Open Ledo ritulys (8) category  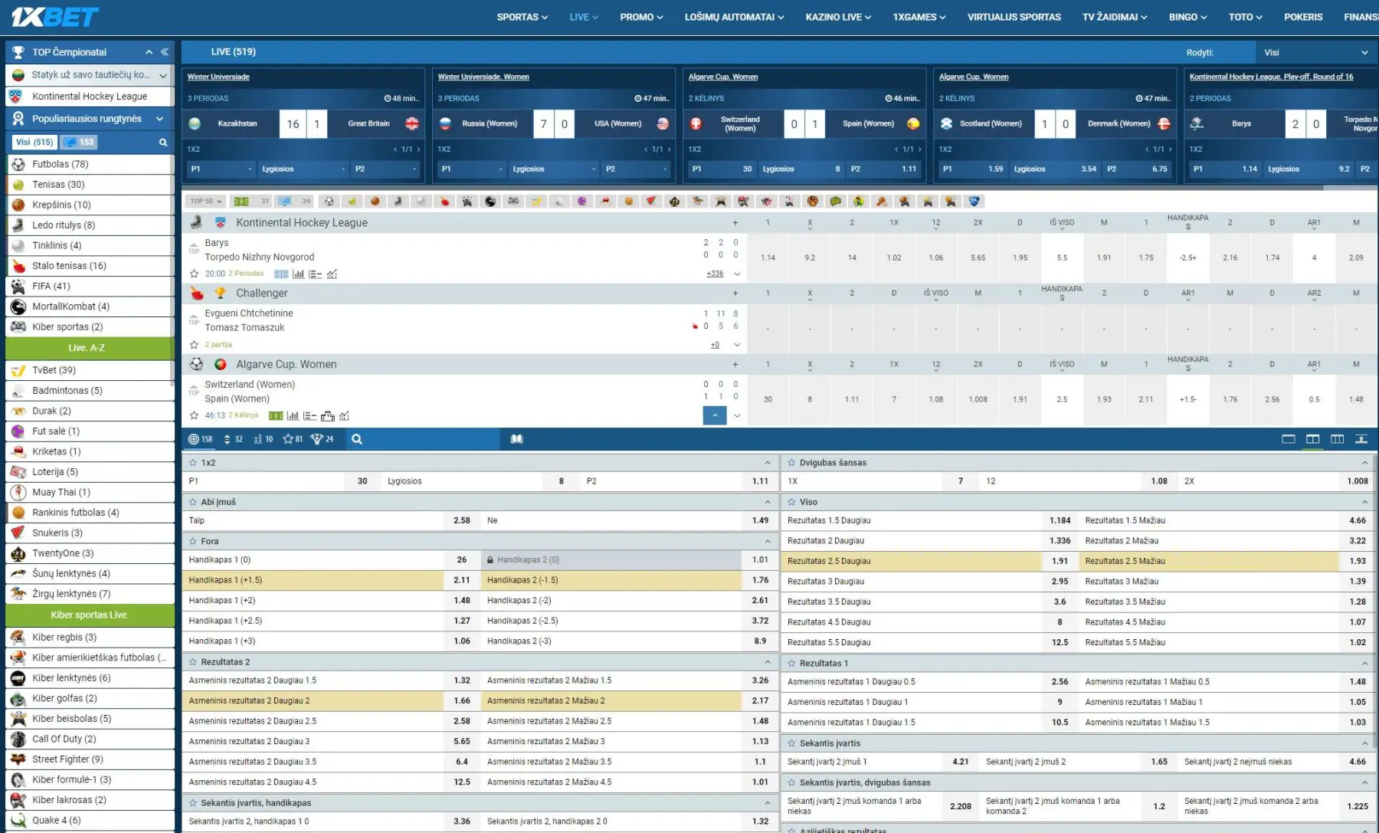[x=90, y=225]
